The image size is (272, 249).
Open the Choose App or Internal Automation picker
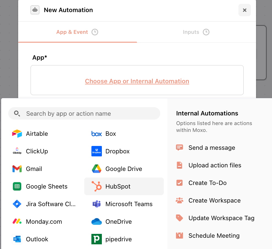137,81
